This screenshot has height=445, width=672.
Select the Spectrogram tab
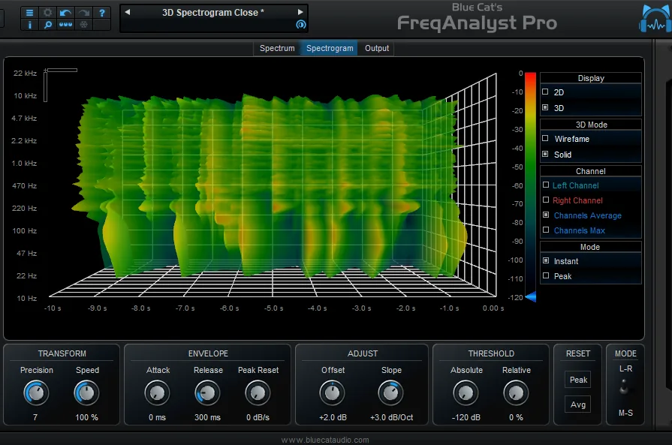pyautogui.click(x=330, y=48)
